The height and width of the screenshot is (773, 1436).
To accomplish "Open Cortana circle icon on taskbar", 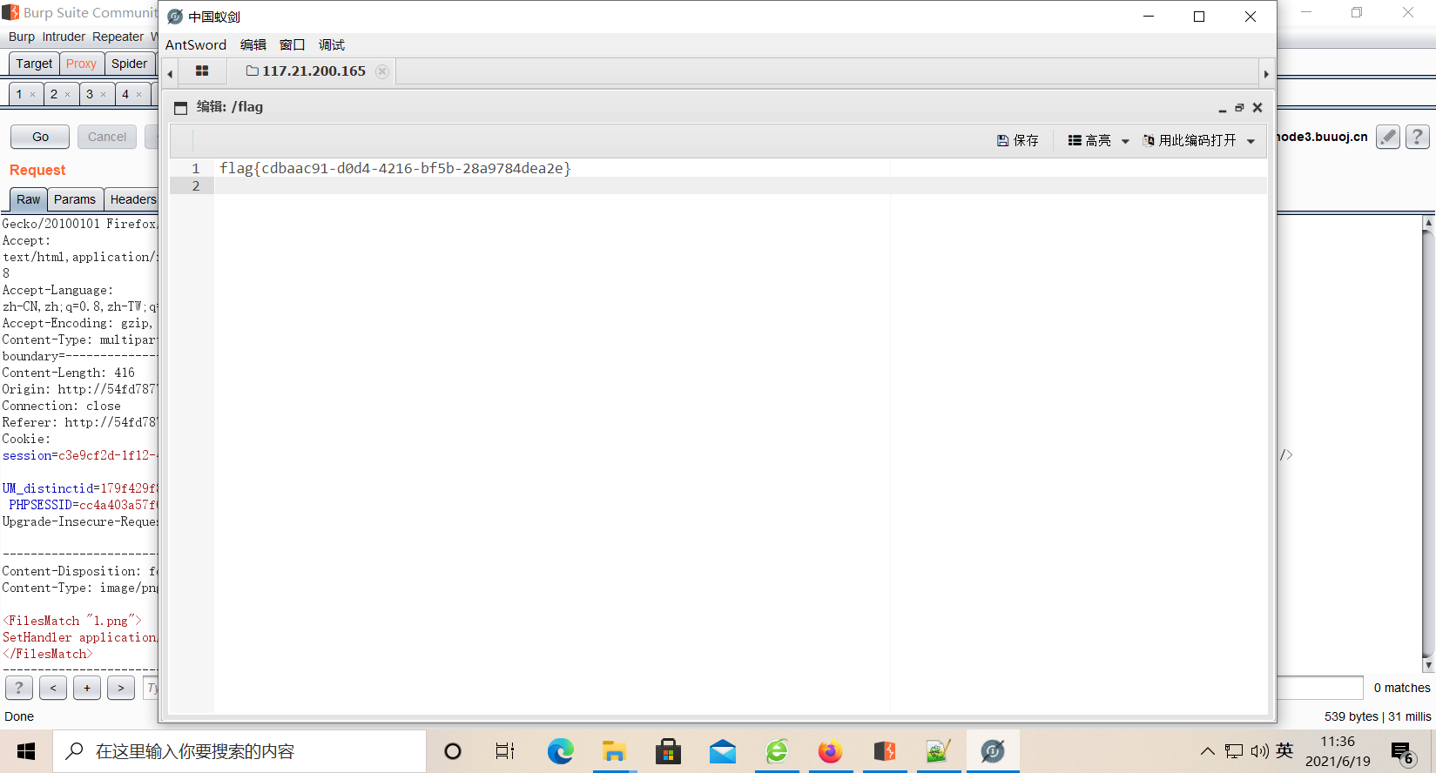I will click(x=453, y=751).
